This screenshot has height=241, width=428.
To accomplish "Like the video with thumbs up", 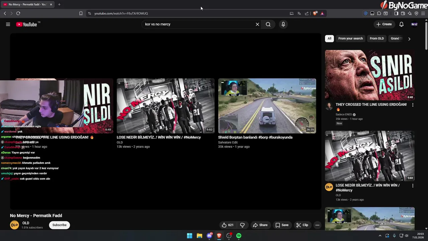I will click(227, 225).
